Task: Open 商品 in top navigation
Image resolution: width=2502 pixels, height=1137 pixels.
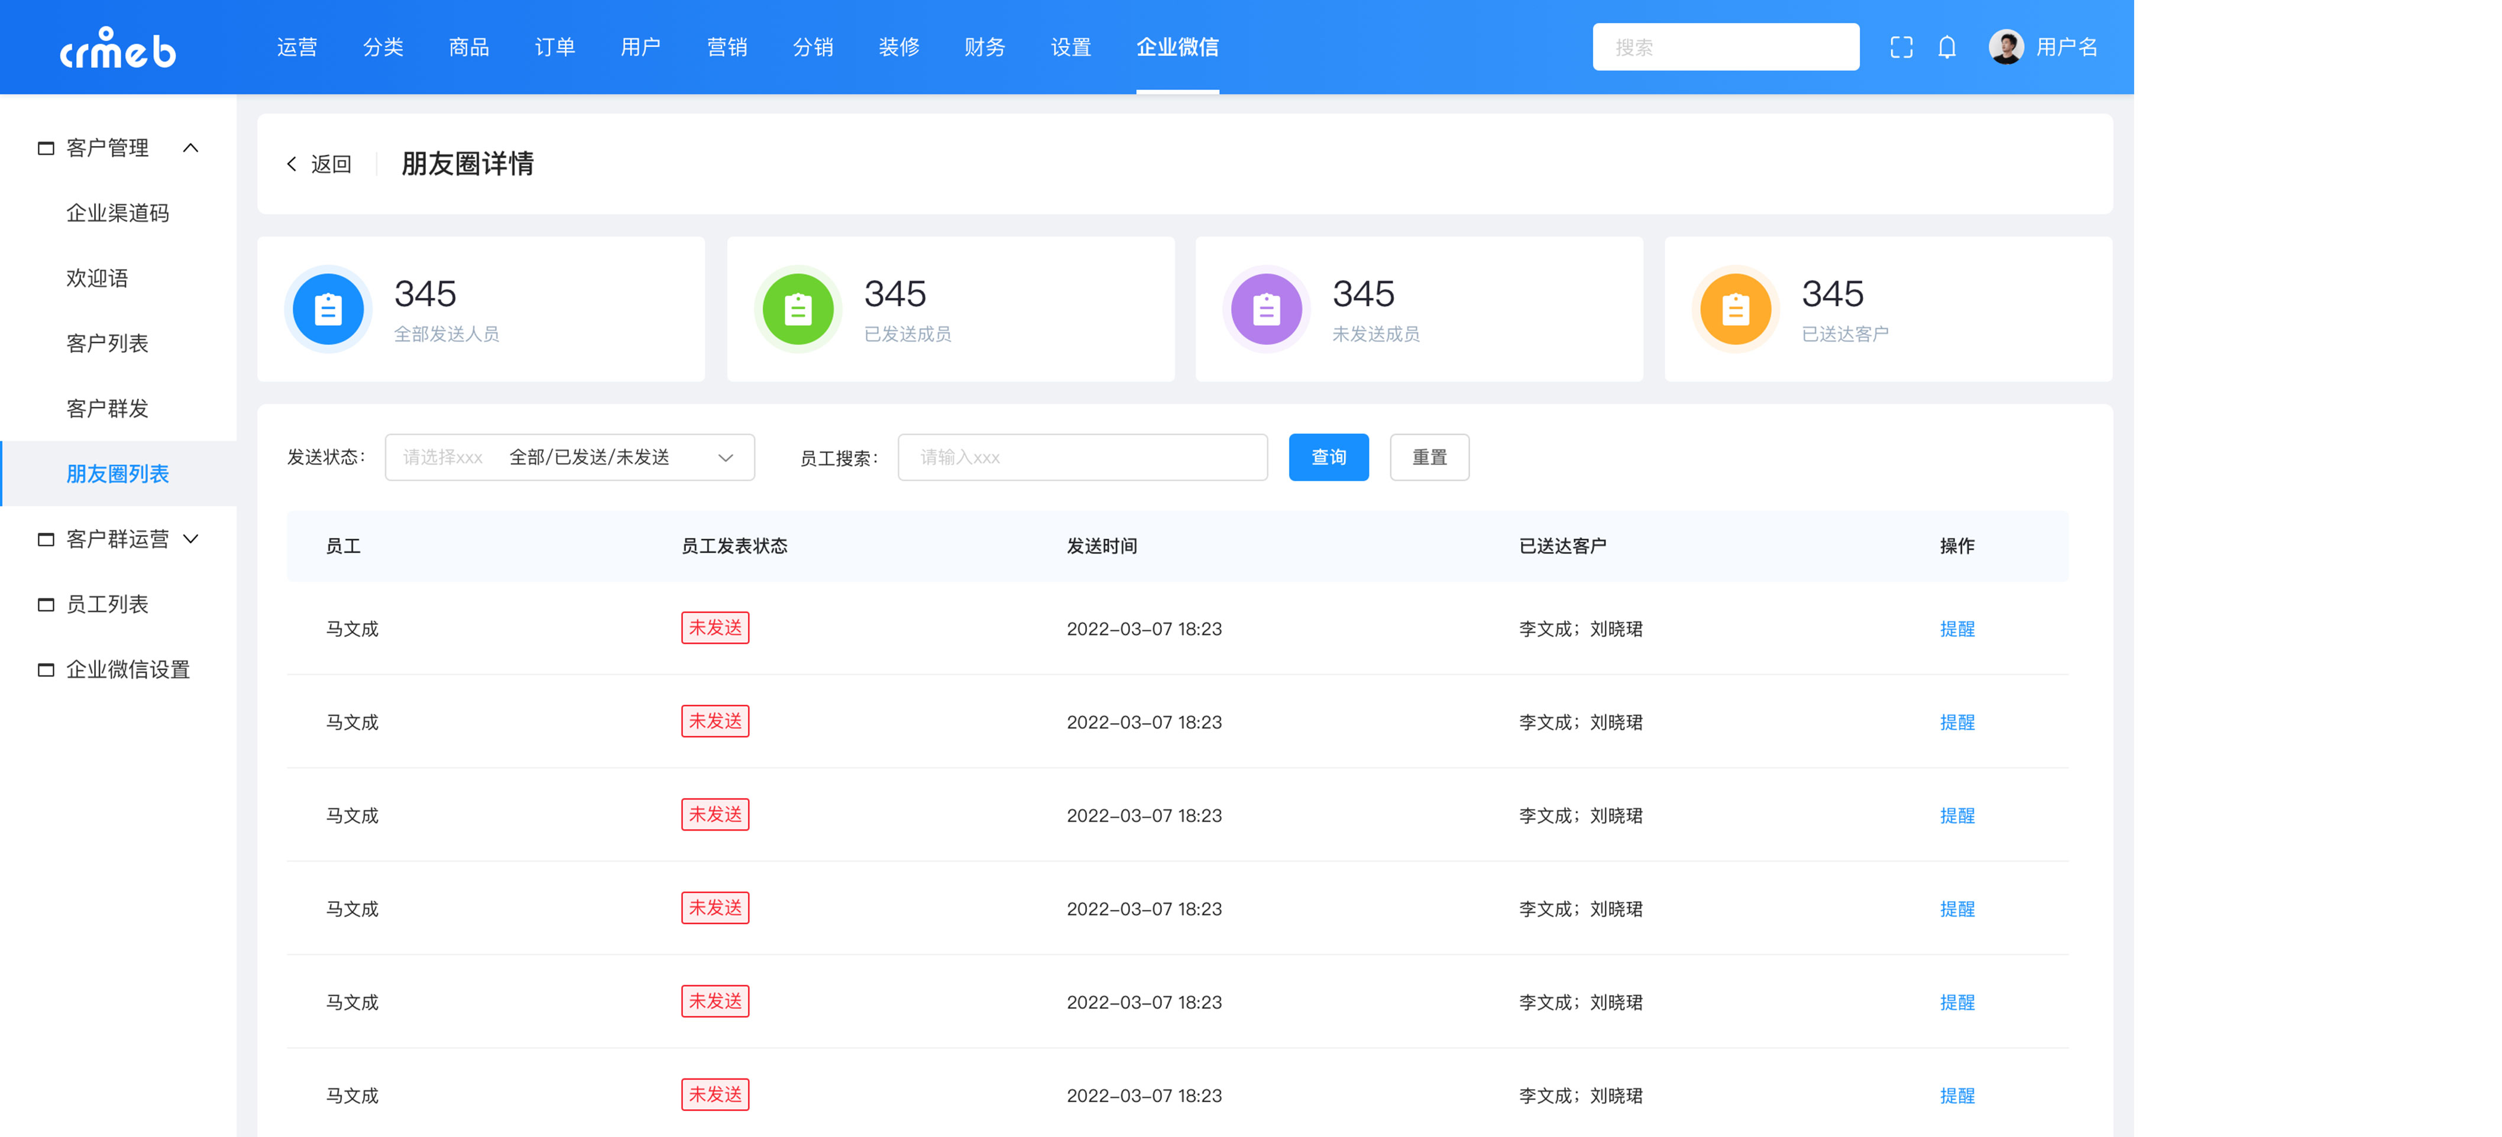Action: point(469,47)
